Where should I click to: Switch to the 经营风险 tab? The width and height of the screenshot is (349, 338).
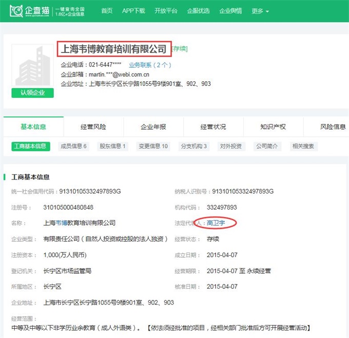click(93, 127)
